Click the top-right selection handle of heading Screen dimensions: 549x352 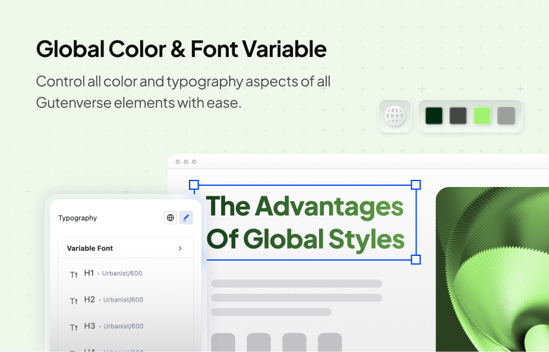(x=415, y=185)
